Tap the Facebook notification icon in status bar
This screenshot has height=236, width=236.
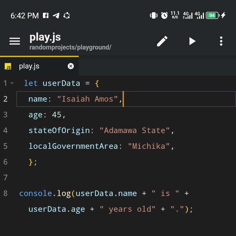(46, 15)
